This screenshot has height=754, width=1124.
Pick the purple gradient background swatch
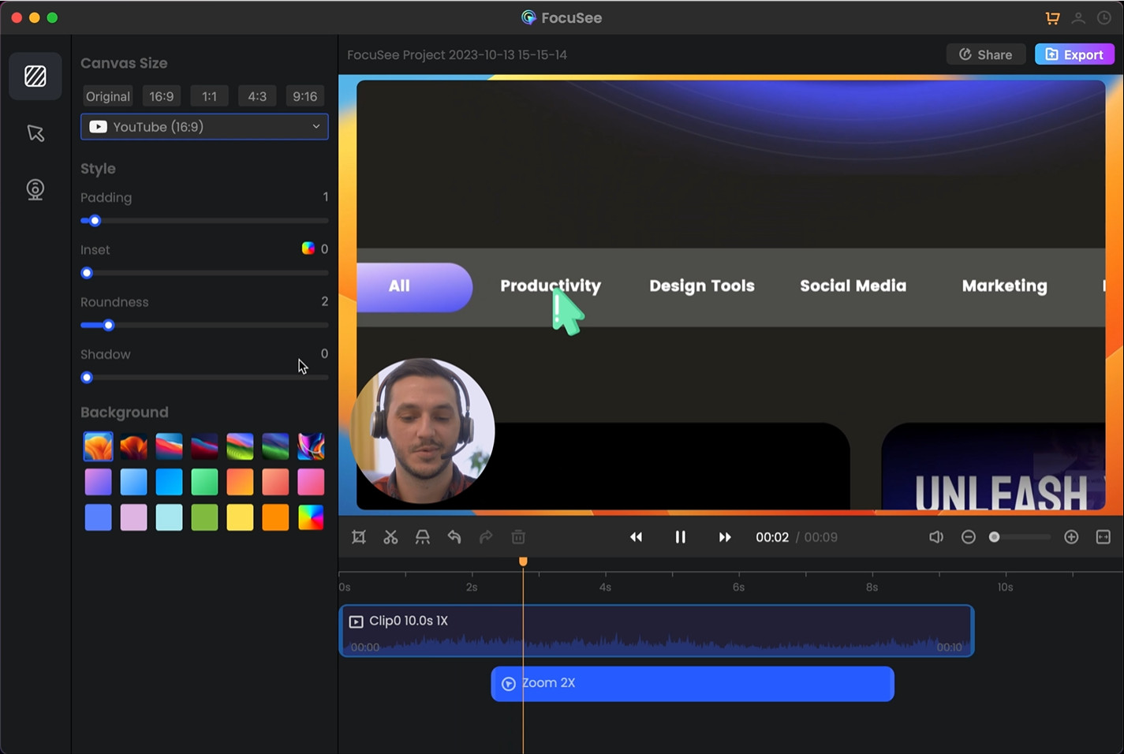coord(98,482)
